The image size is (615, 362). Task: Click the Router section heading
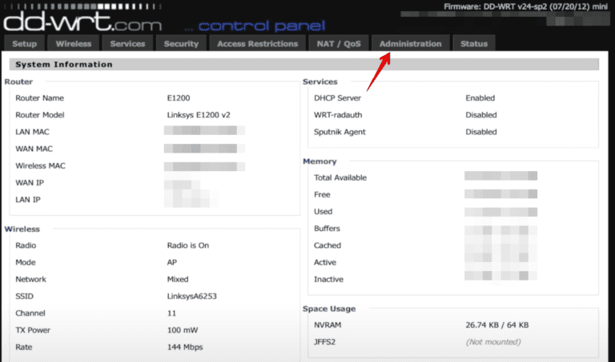tap(18, 82)
